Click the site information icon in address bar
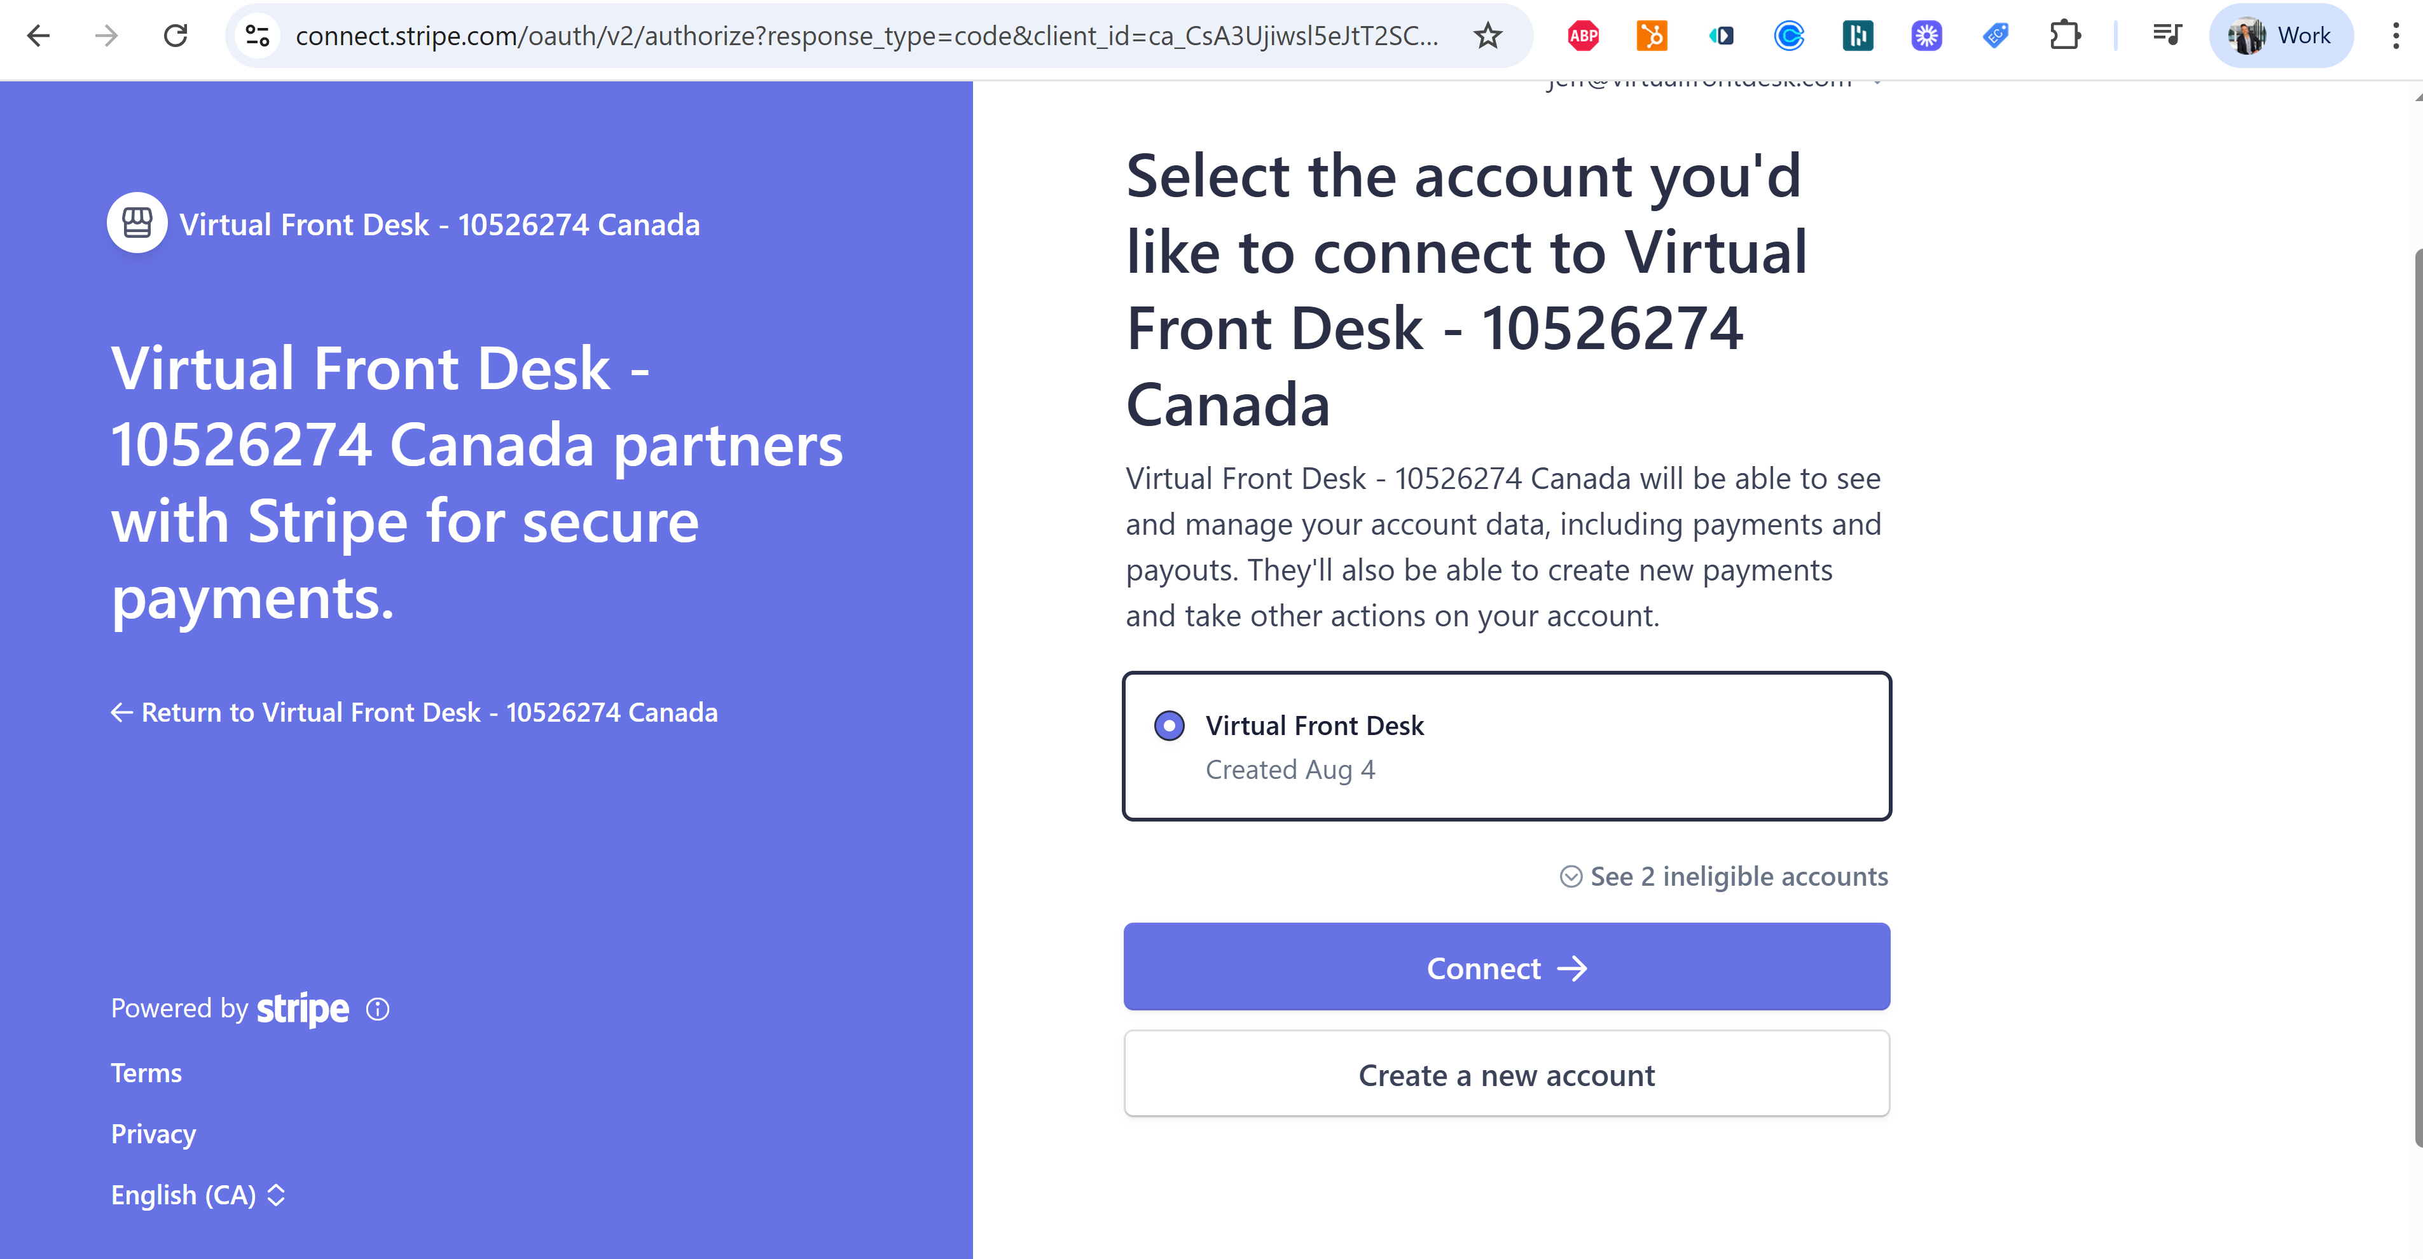This screenshot has width=2423, height=1259. coord(258,36)
